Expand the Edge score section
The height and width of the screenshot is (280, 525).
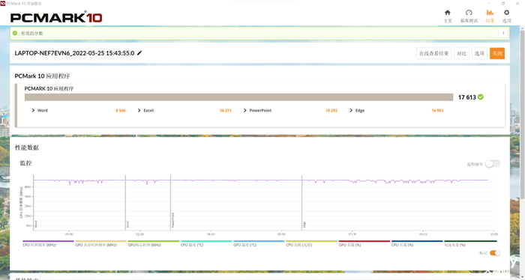pos(351,110)
